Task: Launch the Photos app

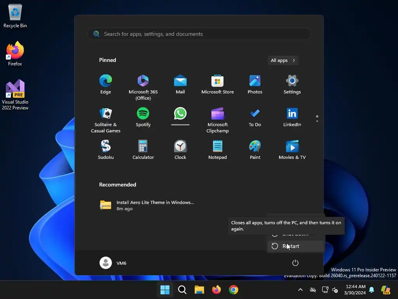Action: (x=255, y=84)
